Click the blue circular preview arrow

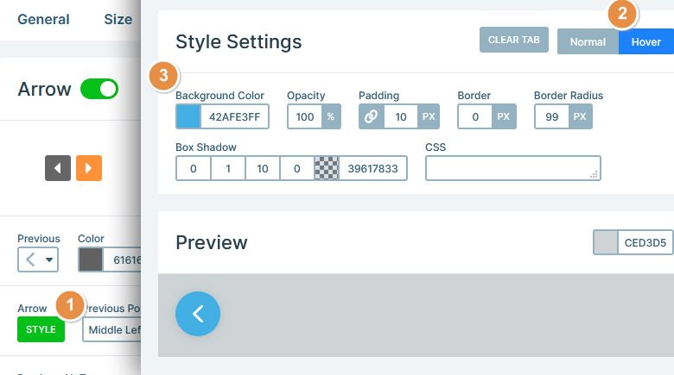pos(198,314)
